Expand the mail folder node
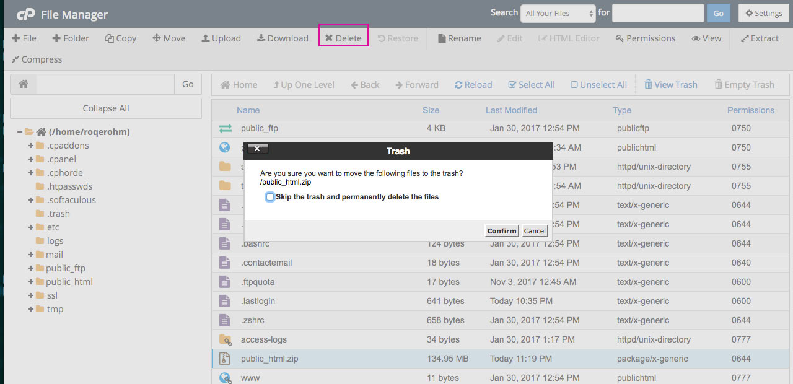The height and width of the screenshot is (384, 793). click(x=31, y=255)
